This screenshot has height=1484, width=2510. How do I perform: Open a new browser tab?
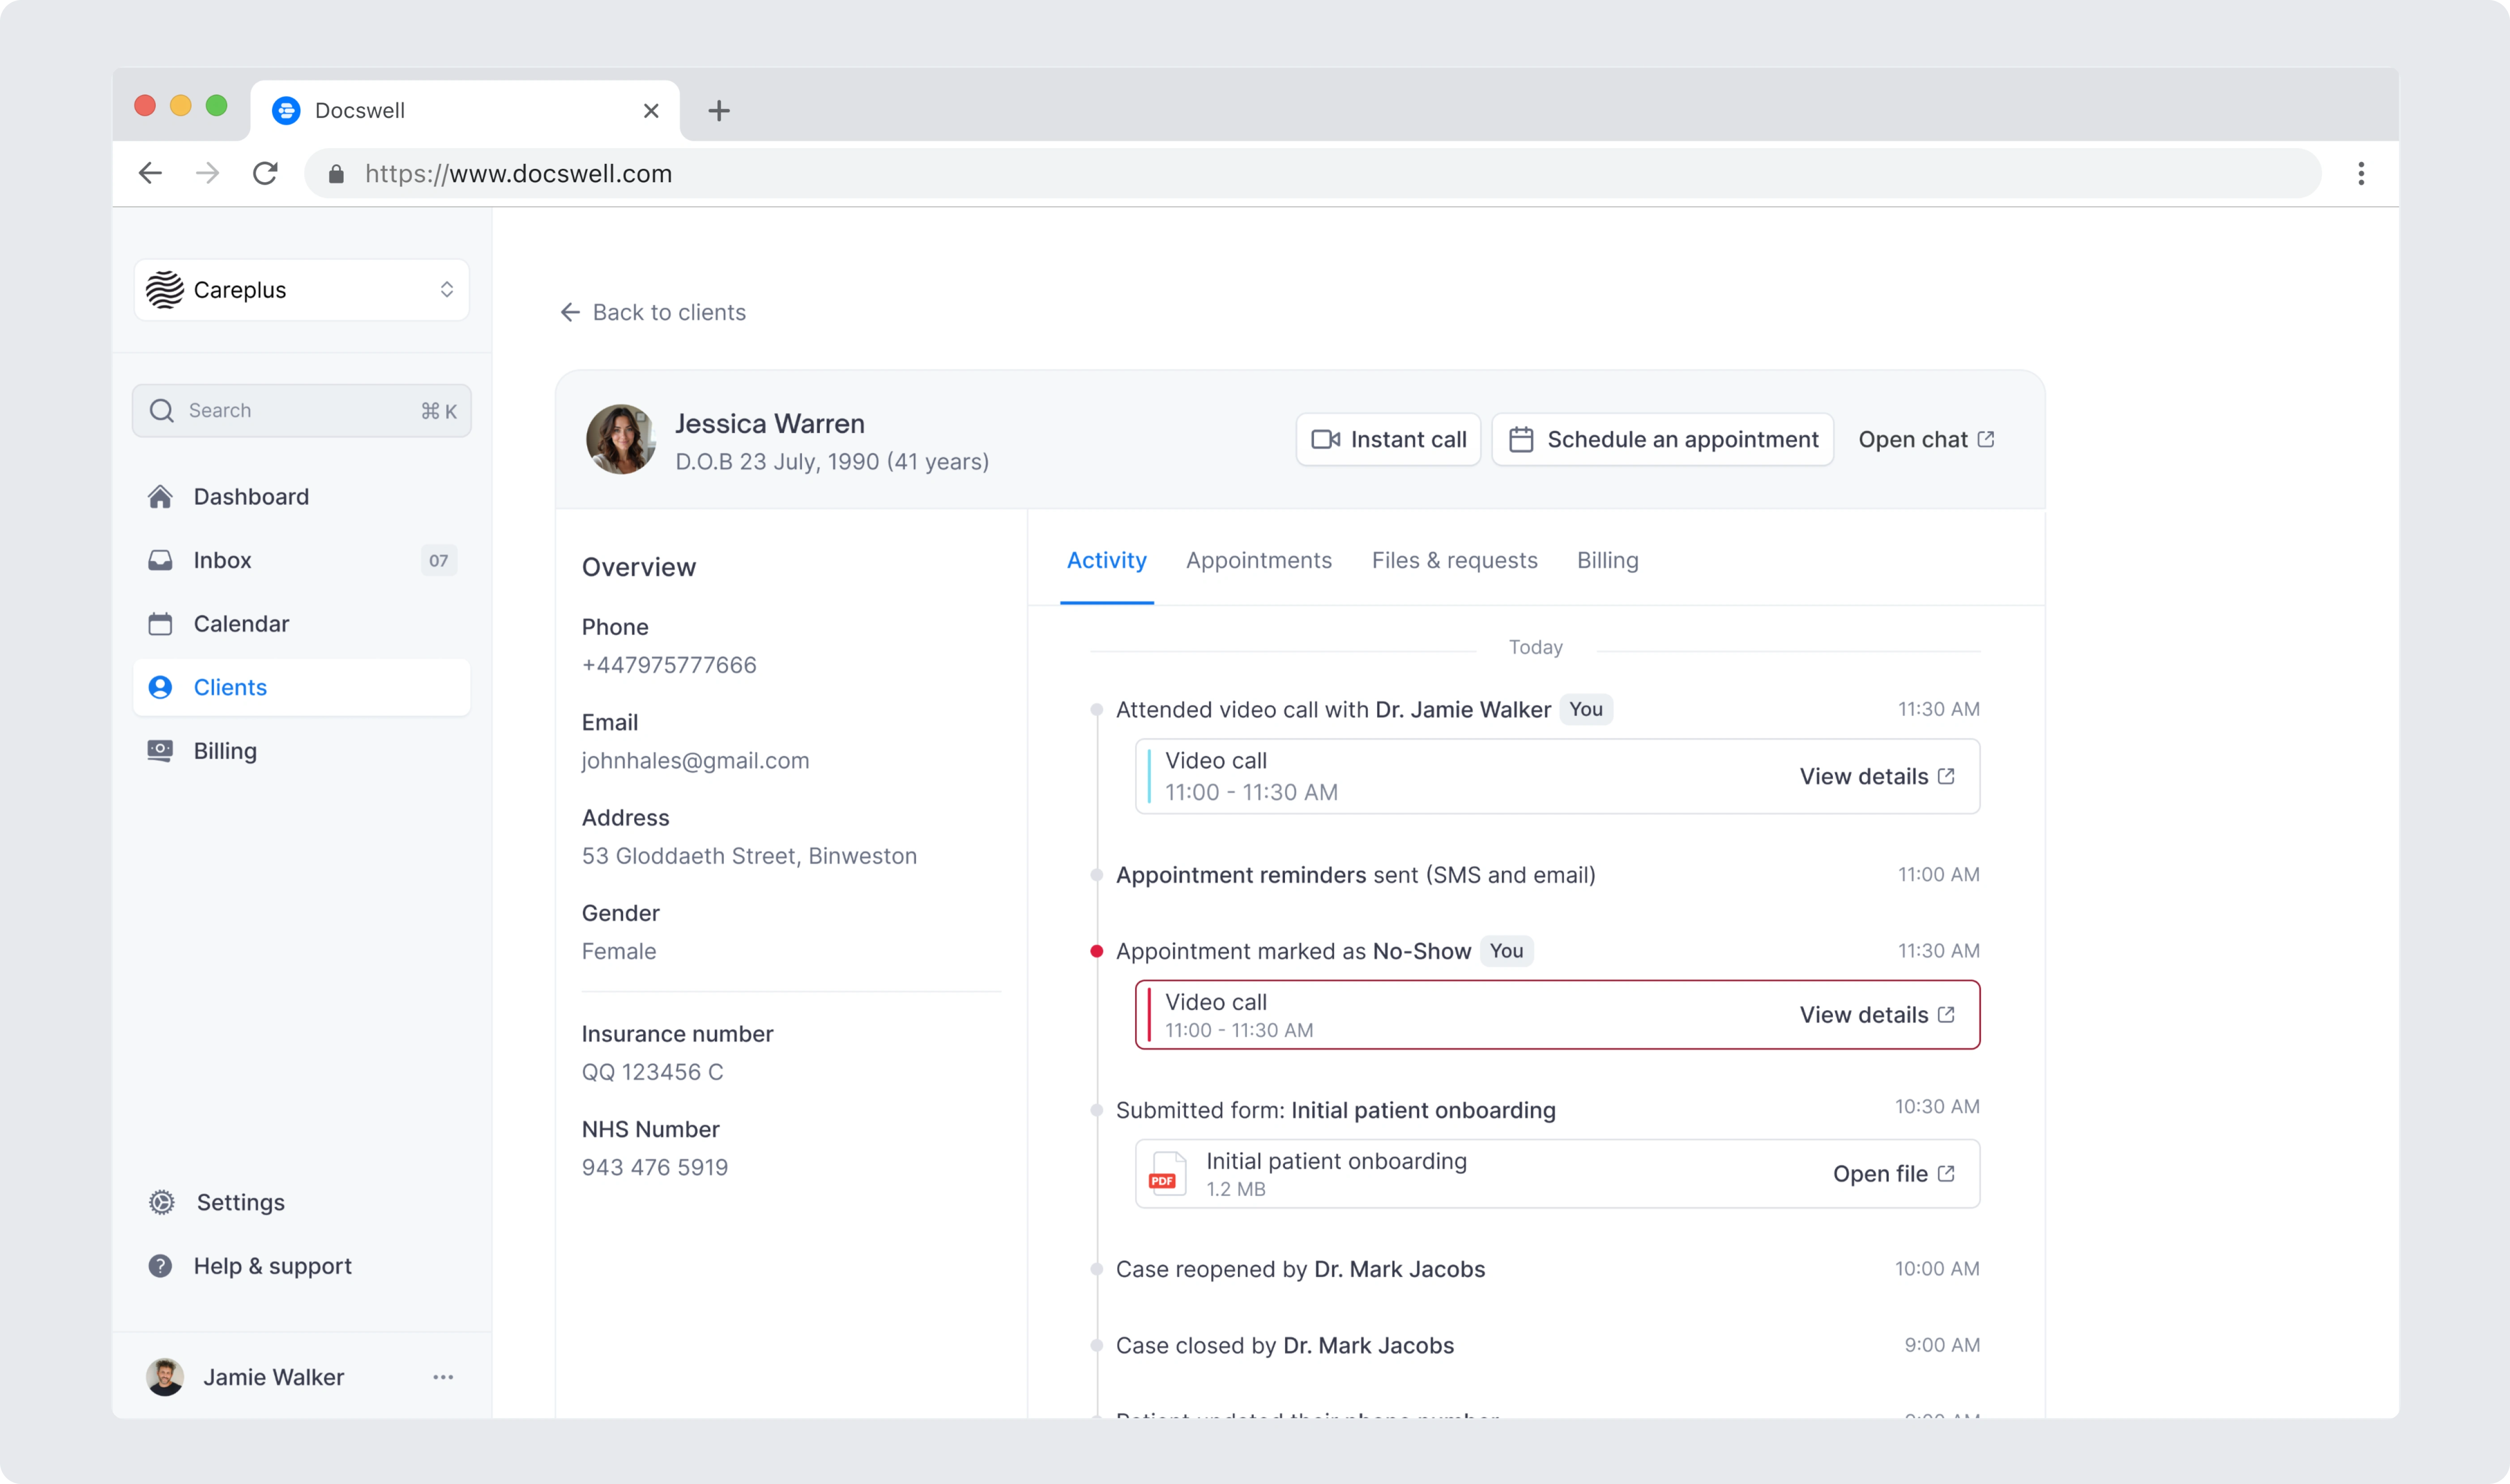point(718,110)
